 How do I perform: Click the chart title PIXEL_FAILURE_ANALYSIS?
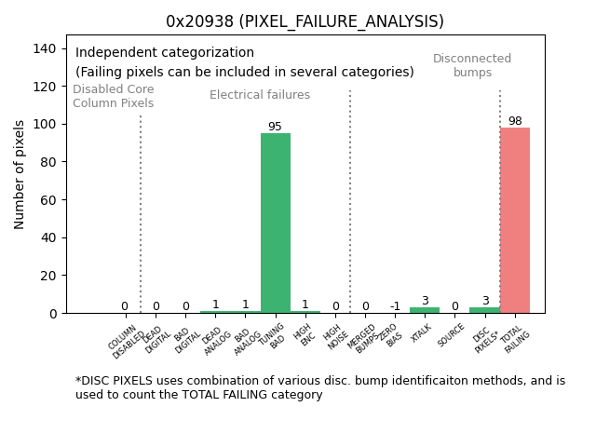point(305,21)
